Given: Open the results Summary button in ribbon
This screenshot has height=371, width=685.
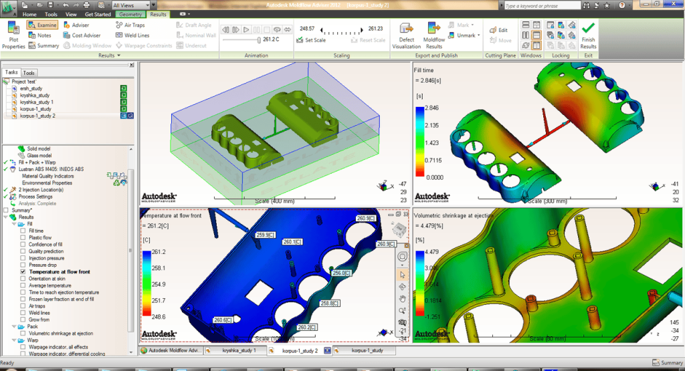Looking at the screenshot, I should [x=43, y=45].
